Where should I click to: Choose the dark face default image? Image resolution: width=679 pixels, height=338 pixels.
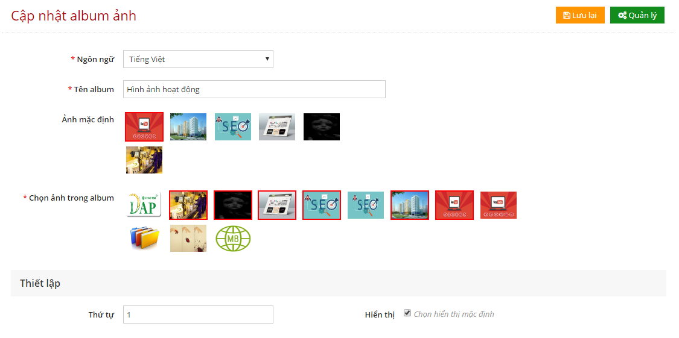pos(322,127)
